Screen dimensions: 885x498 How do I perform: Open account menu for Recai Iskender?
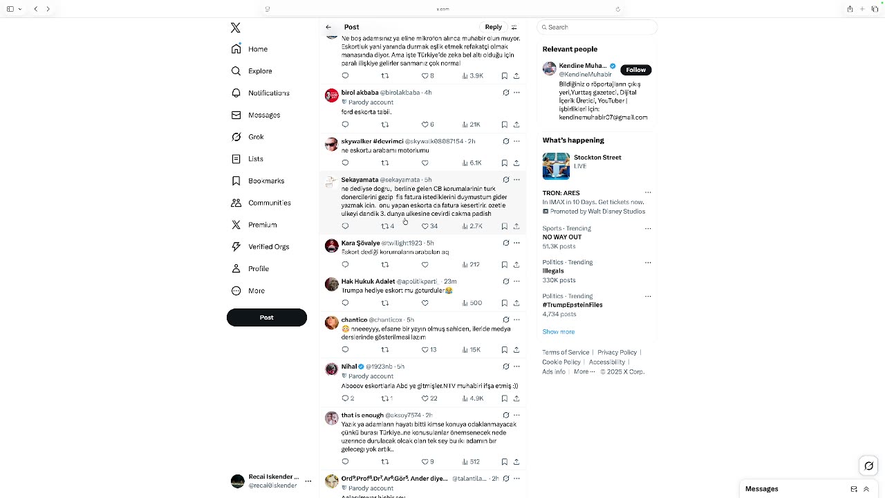click(x=308, y=481)
